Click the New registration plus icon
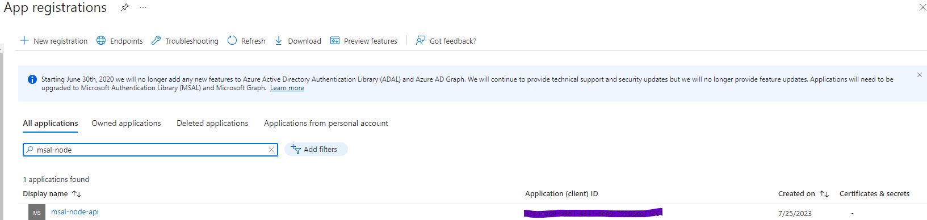The image size is (927, 220). (x=24, y=40)
